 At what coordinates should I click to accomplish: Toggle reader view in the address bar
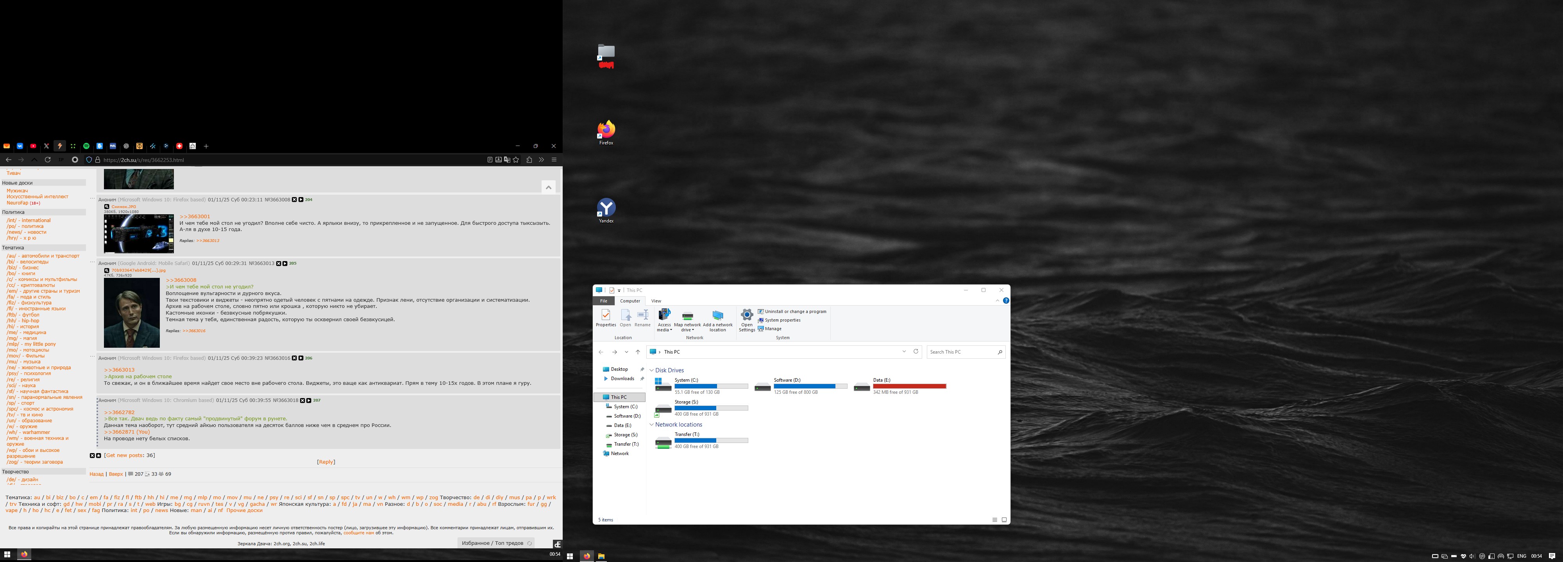click(x=490, y=160)
